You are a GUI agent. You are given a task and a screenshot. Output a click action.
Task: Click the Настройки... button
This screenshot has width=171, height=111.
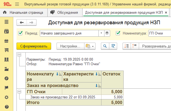(x=70, y=46)
